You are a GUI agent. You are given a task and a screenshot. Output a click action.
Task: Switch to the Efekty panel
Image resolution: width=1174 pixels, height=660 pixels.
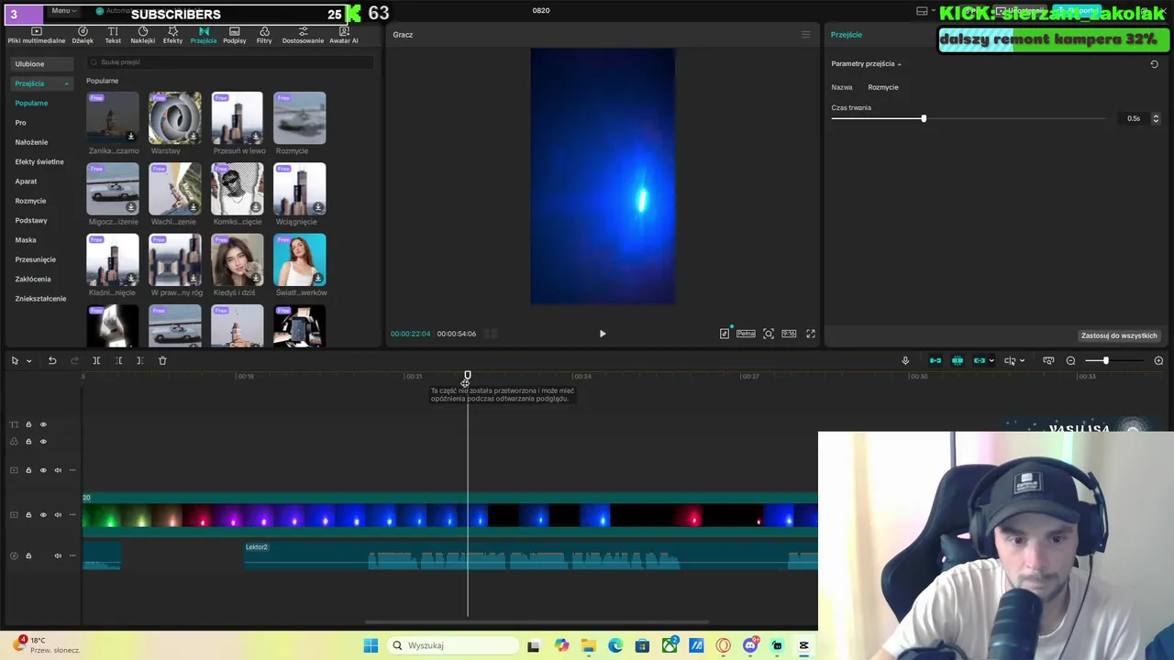172,35
